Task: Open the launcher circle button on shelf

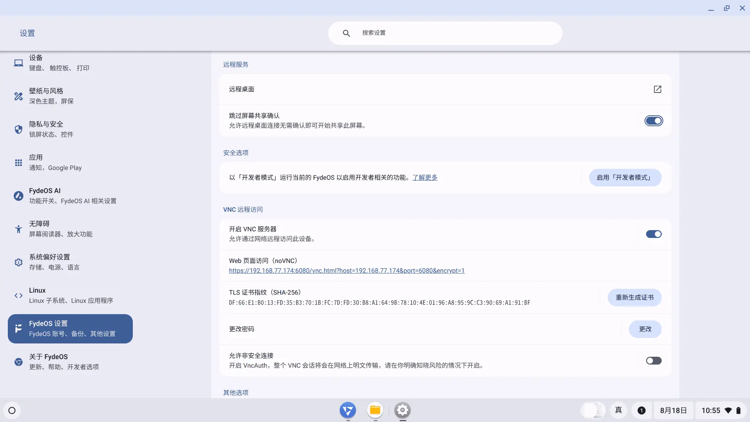Action: [x=12, y=410]
